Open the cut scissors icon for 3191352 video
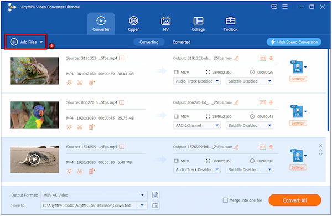This screenshot has height=216, width=332. point(80,83)
